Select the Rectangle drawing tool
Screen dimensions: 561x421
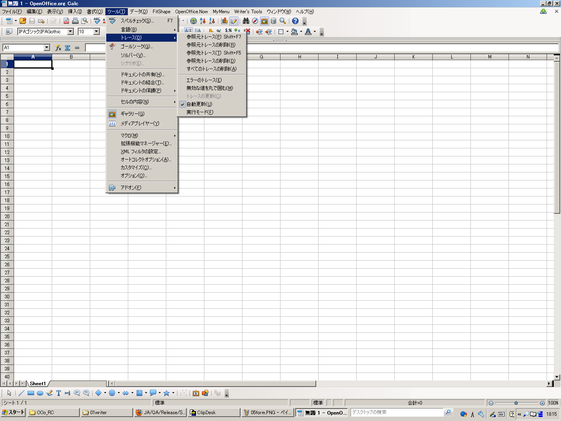[31, 393]
